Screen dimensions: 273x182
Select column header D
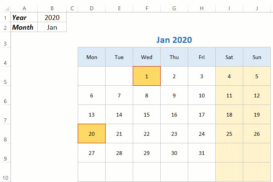(x=92, y=8)
